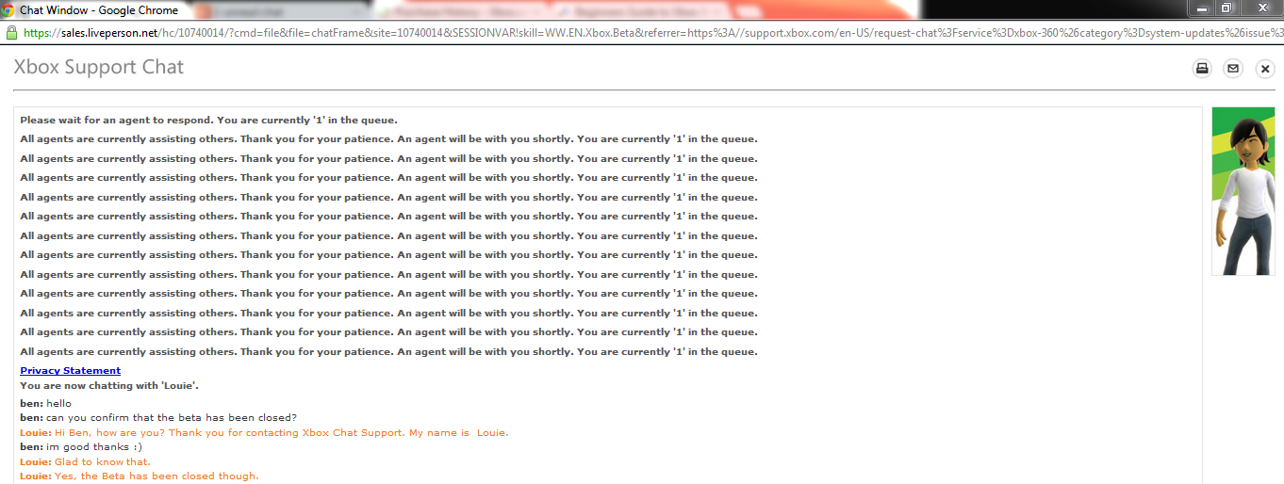The height and width of the screenshot is (484, 1284).
Task: End the Xbox Support Chat with round X icon
Action: pyautogui.click(x=1265, y=68)
